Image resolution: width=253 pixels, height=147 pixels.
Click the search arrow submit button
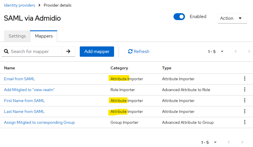coord(68,52)
